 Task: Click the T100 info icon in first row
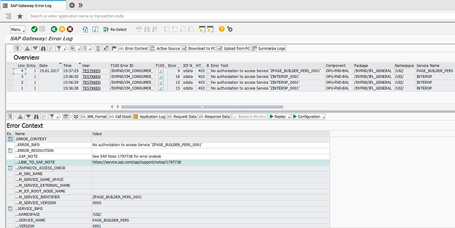(x=160, y=71)
